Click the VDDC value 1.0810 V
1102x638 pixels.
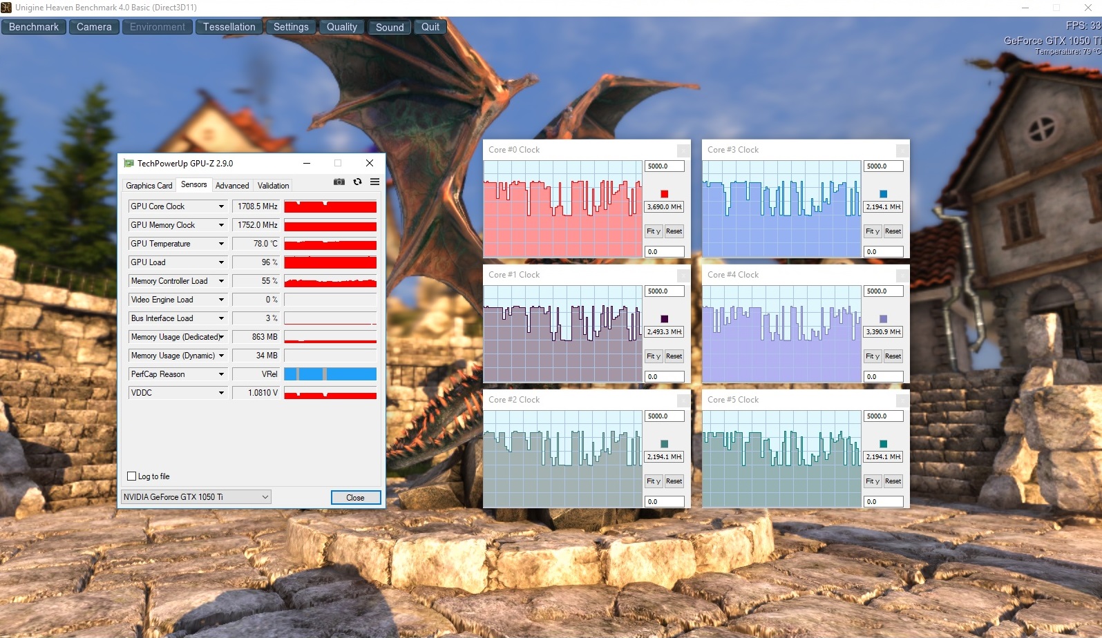(256, 393)
